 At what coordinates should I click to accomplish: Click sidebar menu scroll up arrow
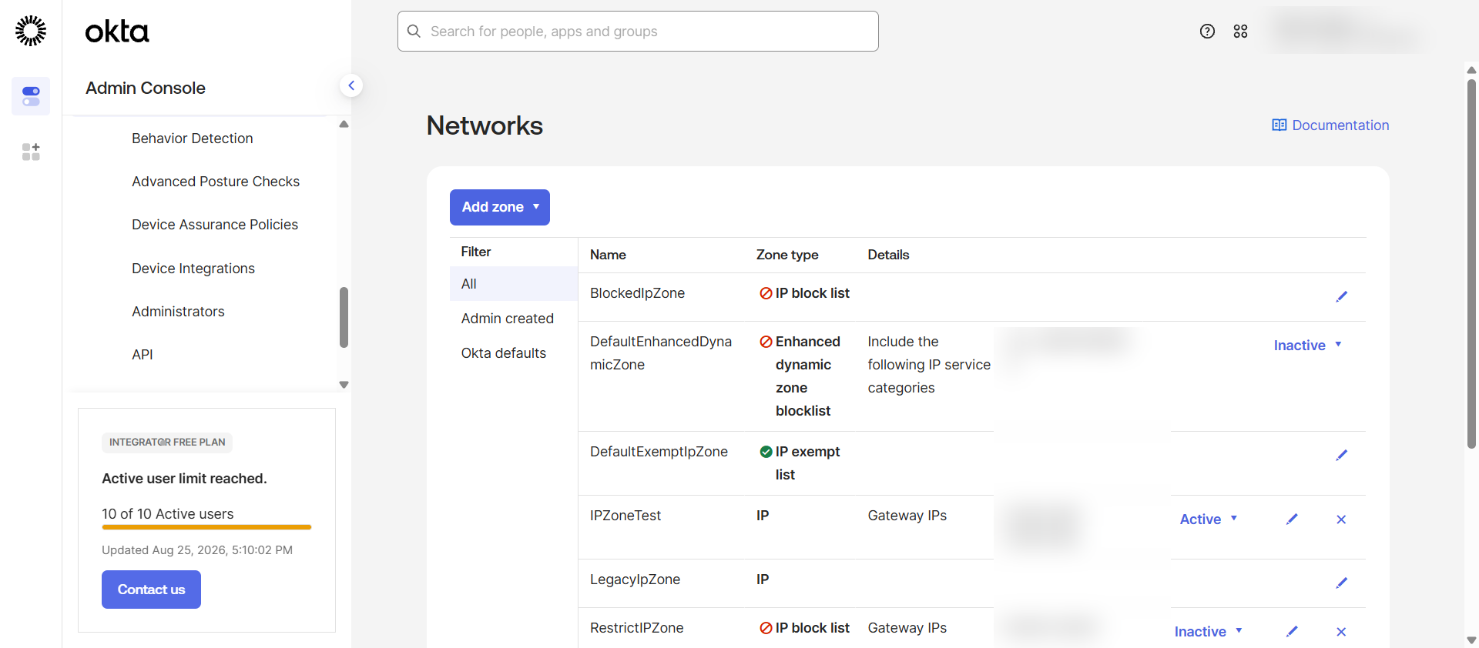pos(344,124)
